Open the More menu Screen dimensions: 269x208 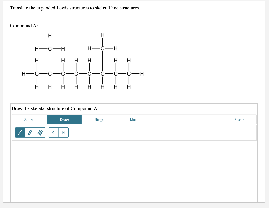134,120
